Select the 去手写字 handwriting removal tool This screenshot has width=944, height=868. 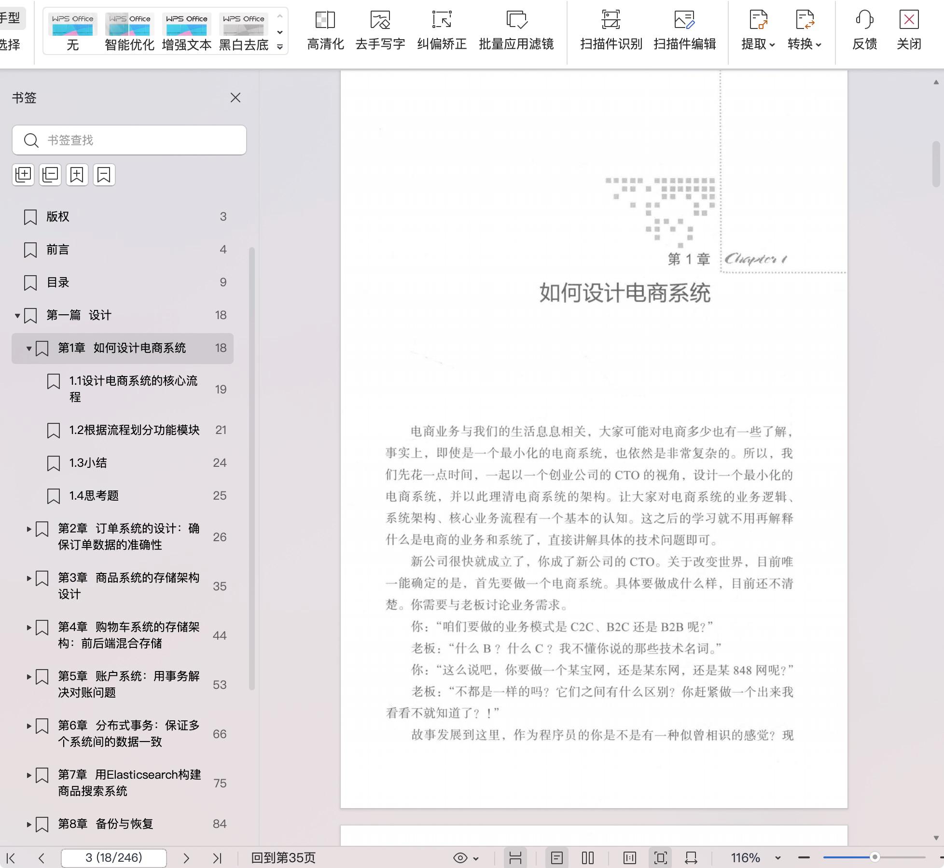pos(380,30)
